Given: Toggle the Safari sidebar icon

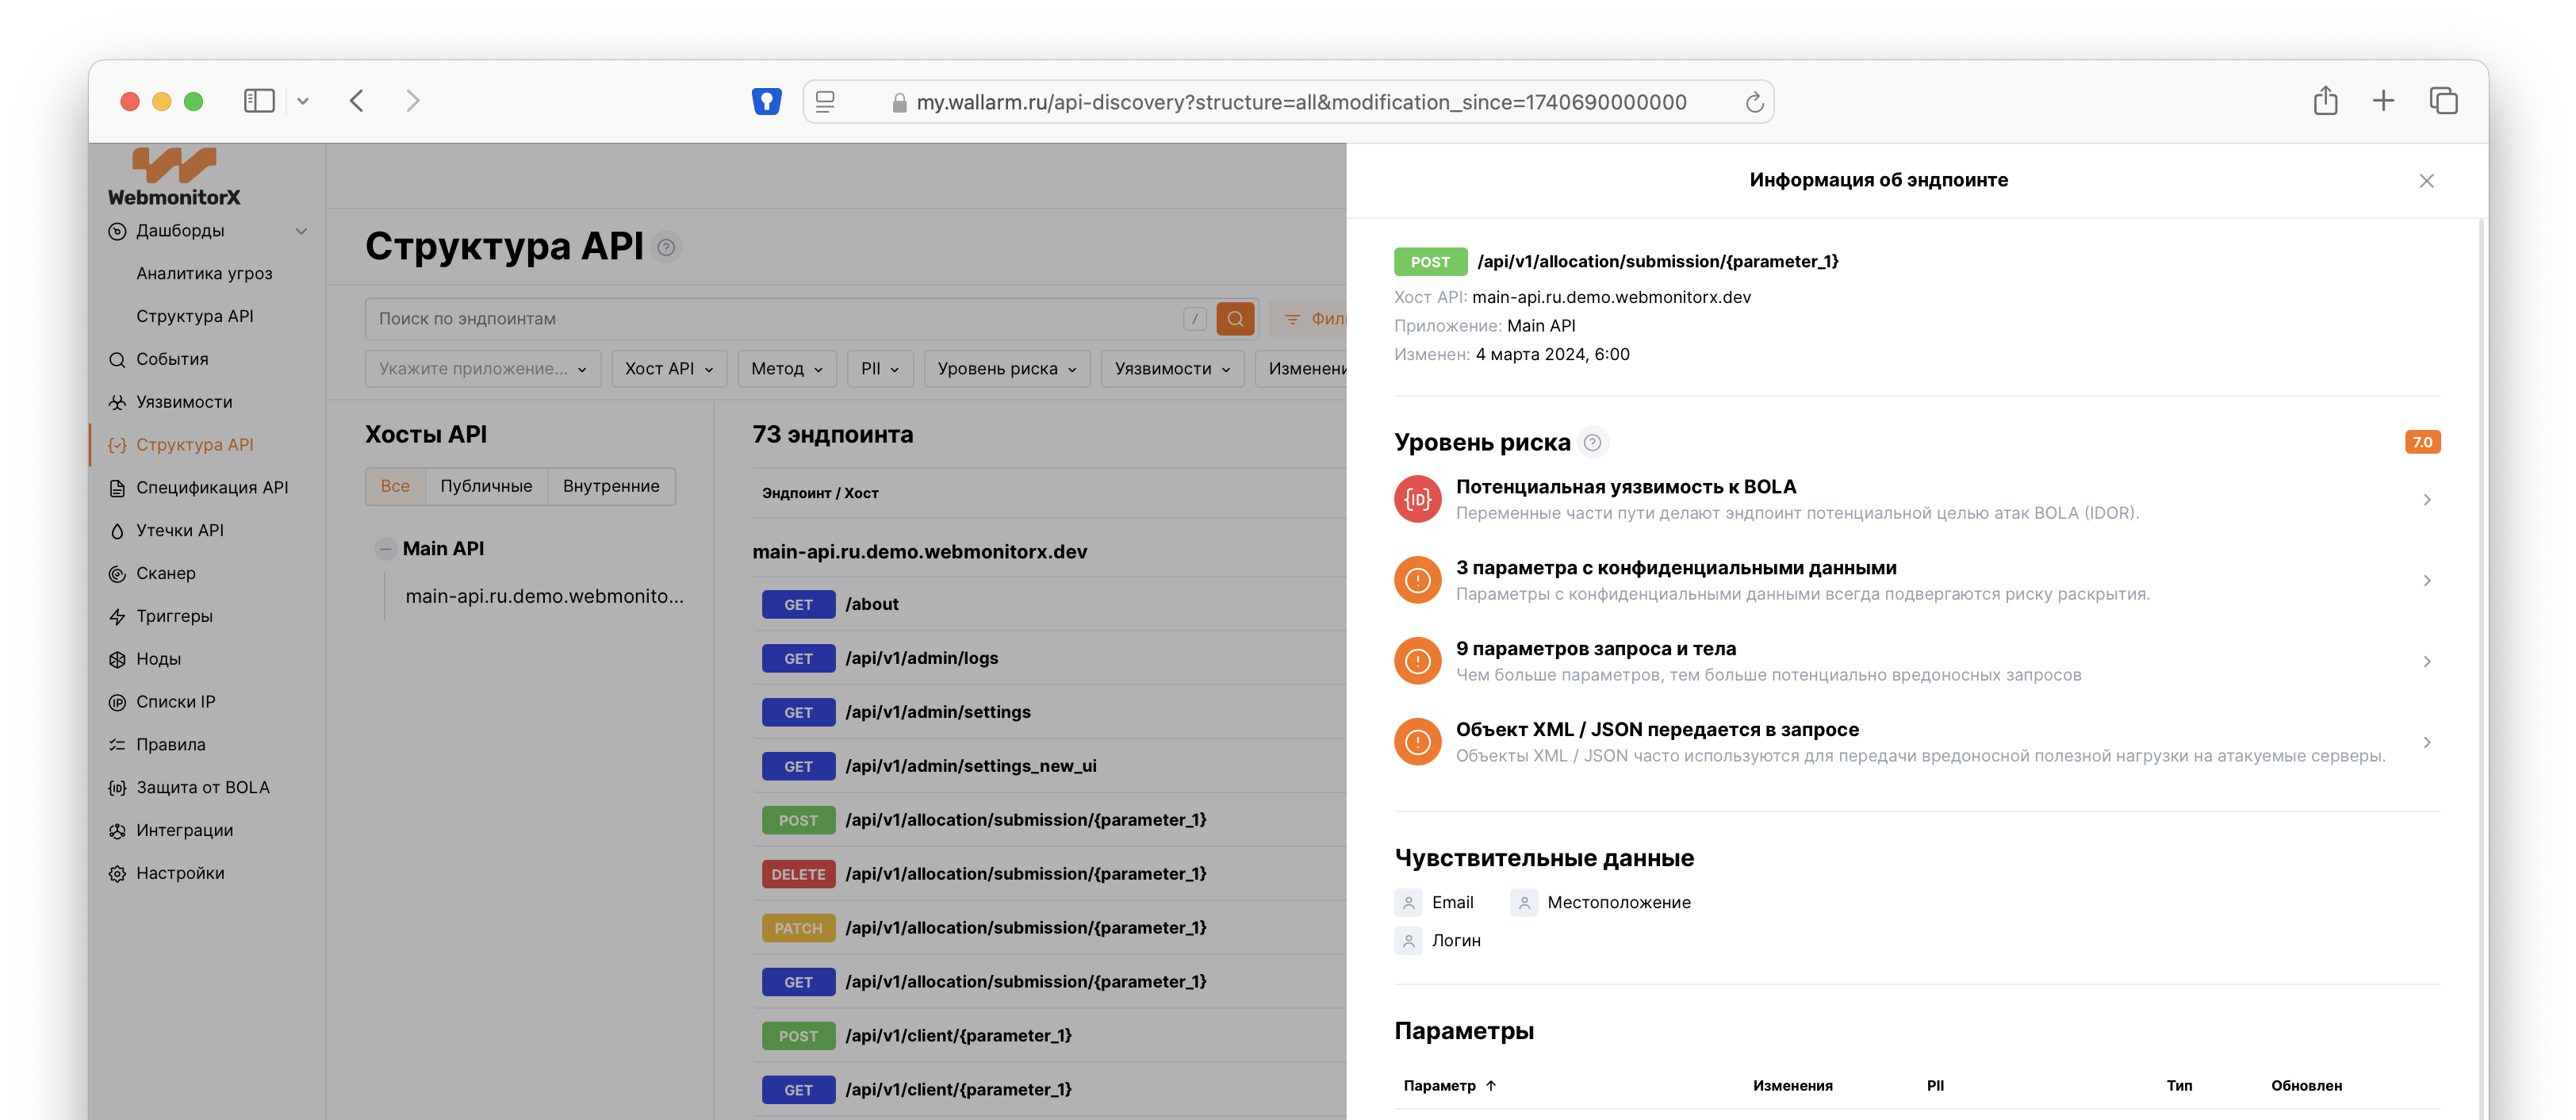Looking at the screenshot, I should point(259,101).
